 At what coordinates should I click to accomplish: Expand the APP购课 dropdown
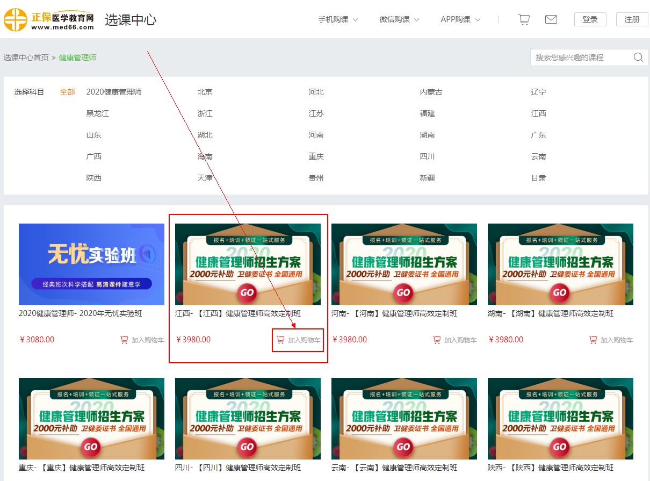point(460,19)
